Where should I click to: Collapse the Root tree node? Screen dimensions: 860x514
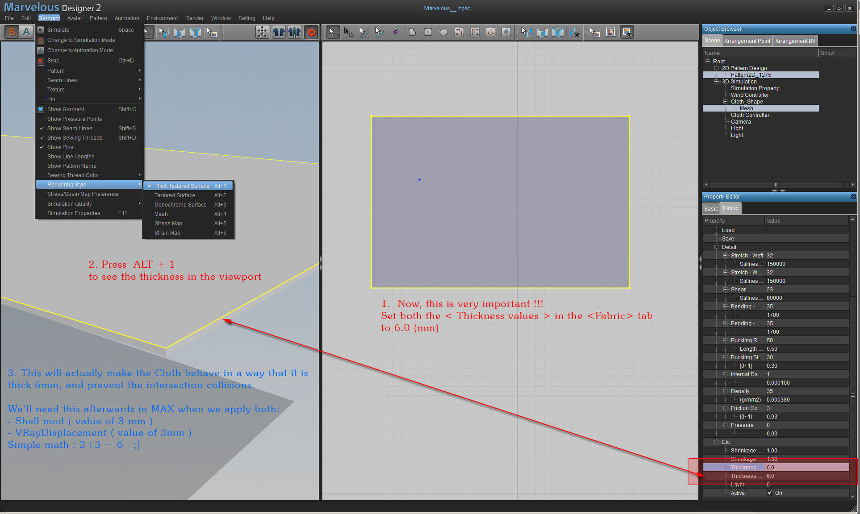tap(708, 62)
